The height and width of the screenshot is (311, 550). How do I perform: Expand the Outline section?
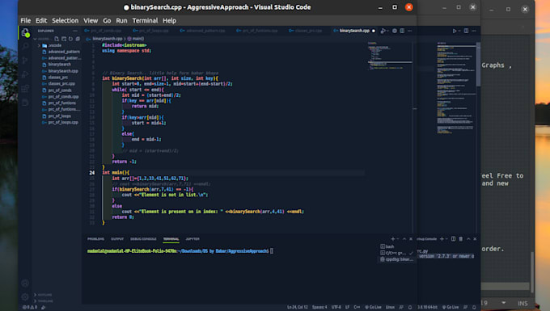click(44, 295)
